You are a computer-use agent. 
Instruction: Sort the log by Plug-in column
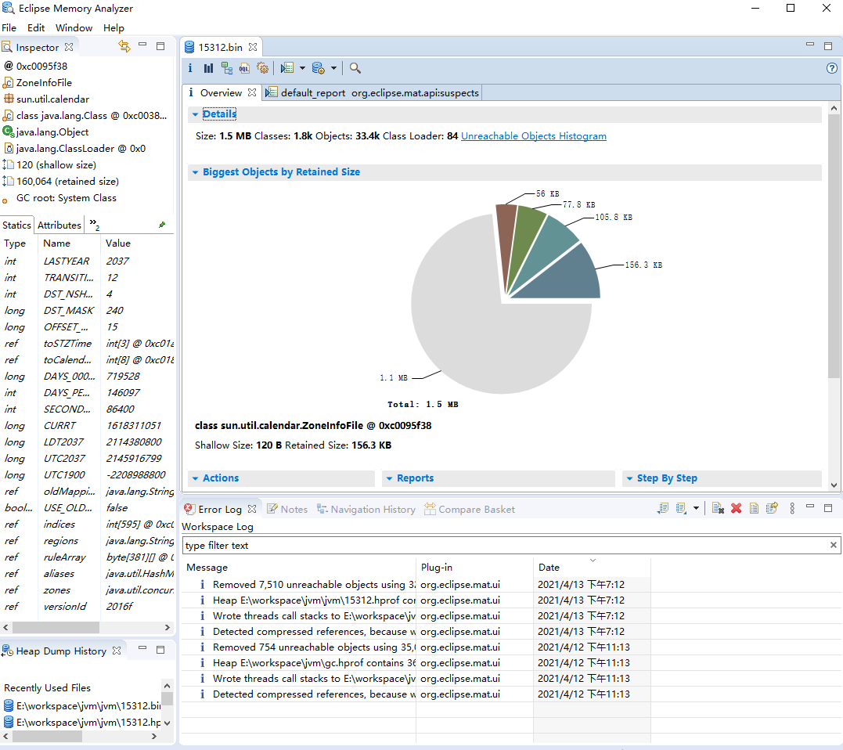(x=474, y=568)
